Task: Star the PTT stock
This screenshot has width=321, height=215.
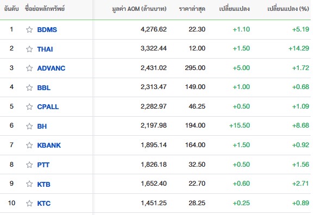Action: point(29,165)
